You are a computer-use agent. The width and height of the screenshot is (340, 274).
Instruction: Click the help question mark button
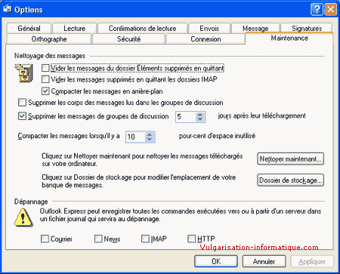317,10
